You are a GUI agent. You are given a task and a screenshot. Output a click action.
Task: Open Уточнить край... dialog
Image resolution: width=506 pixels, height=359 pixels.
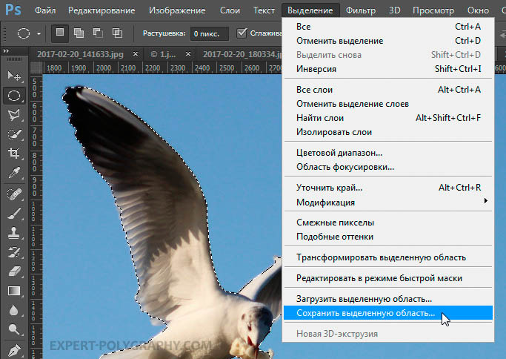click(x=388, y=188)
